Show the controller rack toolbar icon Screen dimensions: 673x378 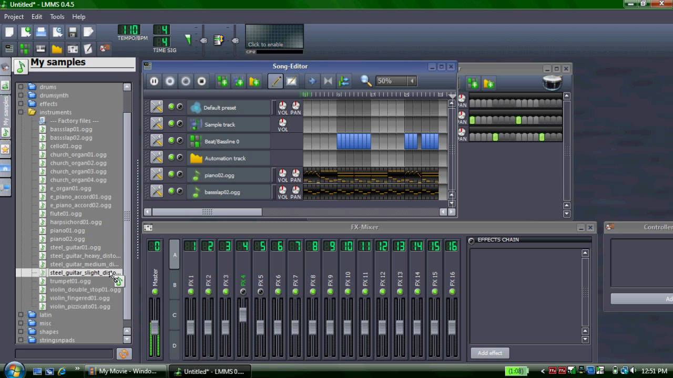[104, 49]
